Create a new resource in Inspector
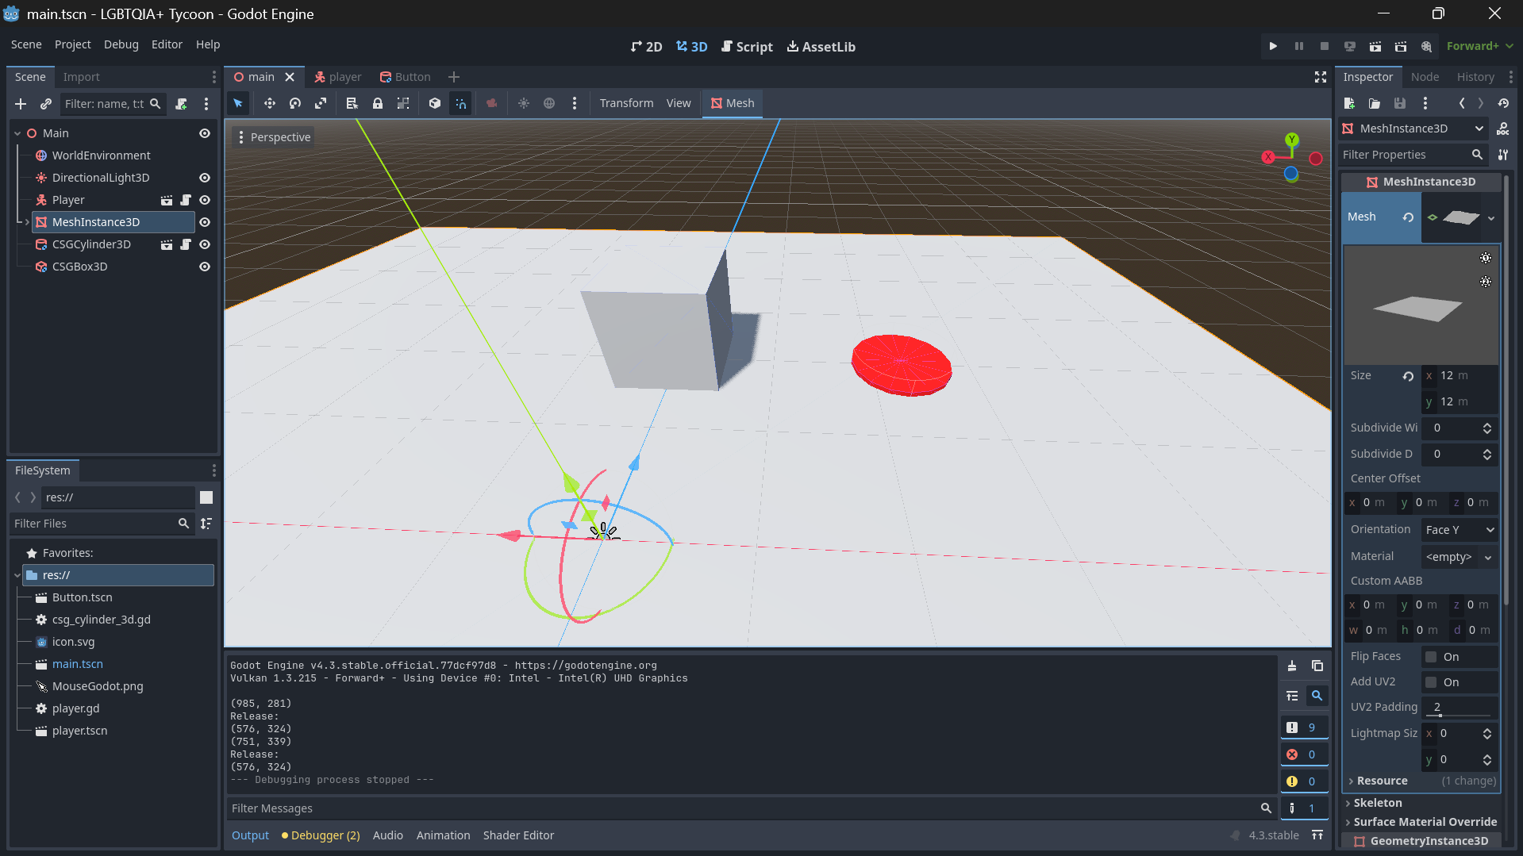The width and height of the screenshot is (1523, 856). 1349,103
